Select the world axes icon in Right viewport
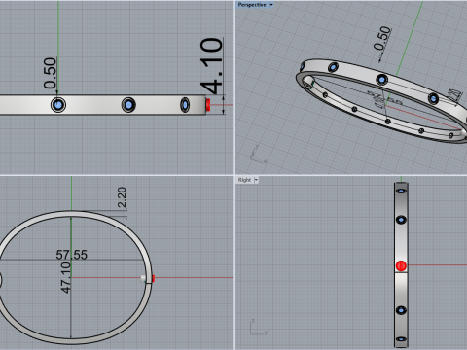467x350 pixels. click(x=259, y=328)
